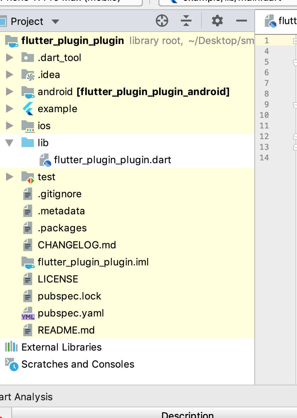Click the External Libraries bar-chart icon

(11, 347)
